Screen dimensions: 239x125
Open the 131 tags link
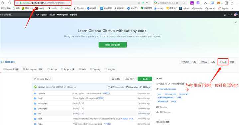click(145, 87)
